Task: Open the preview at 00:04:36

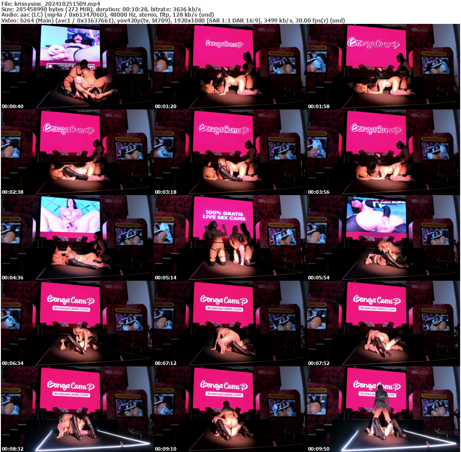Action: pyautogui.click(x=77, y=237)
